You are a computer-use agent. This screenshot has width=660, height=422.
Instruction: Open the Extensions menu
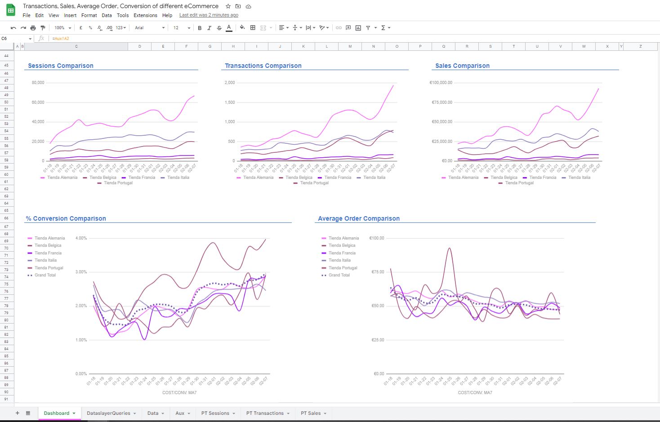pos(145,15)
